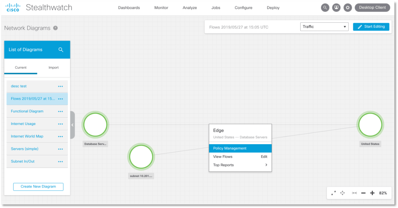The width and height of the screenshot is (398, 208).
Task: Click the Network Diagrams help icon
Action: point(55,28)
